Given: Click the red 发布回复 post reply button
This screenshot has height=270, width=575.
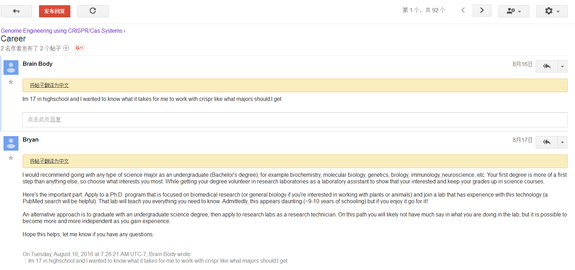Looking at the screenshot, I should [x=54, y=11].
